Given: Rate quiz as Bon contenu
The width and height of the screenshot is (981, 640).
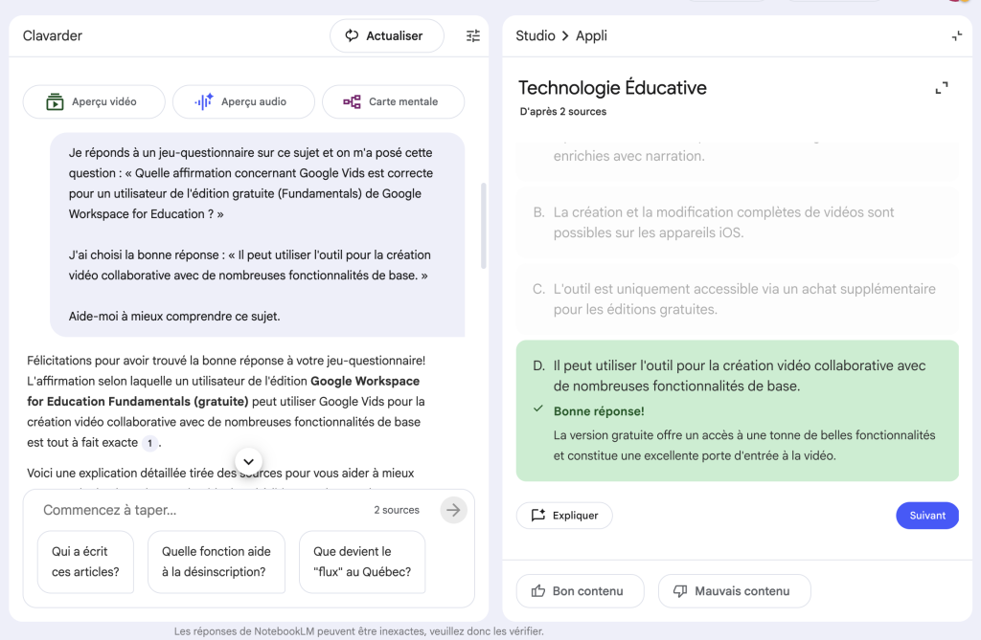Looking at the screenshot, I should pos(580,591).
